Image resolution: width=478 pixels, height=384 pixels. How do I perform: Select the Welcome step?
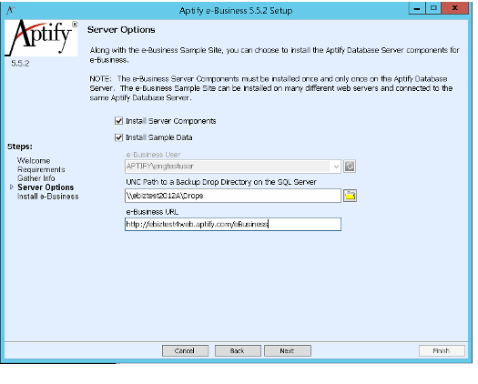(34, 161)
